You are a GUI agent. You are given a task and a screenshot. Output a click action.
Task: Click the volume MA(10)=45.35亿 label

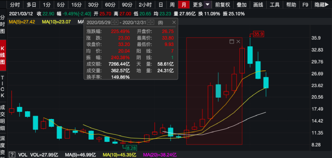tap(120, 155)
